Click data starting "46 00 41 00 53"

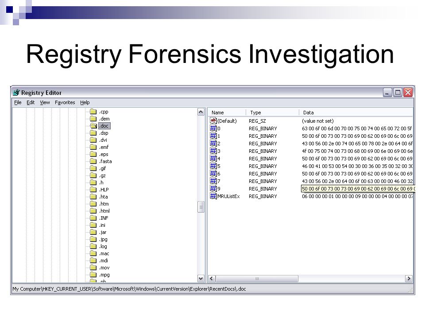point(357,166)
